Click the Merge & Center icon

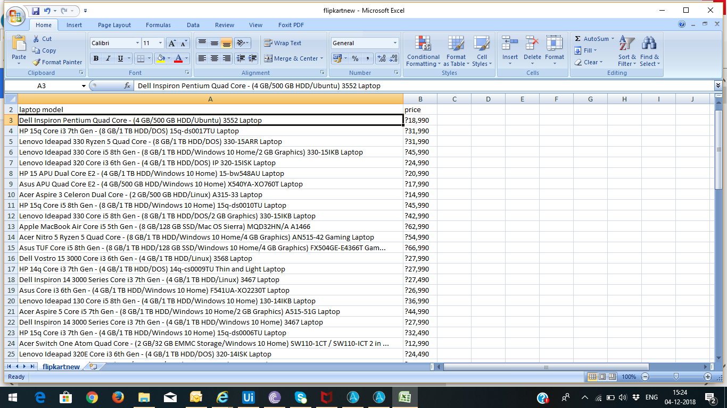[x=268, y=58]
